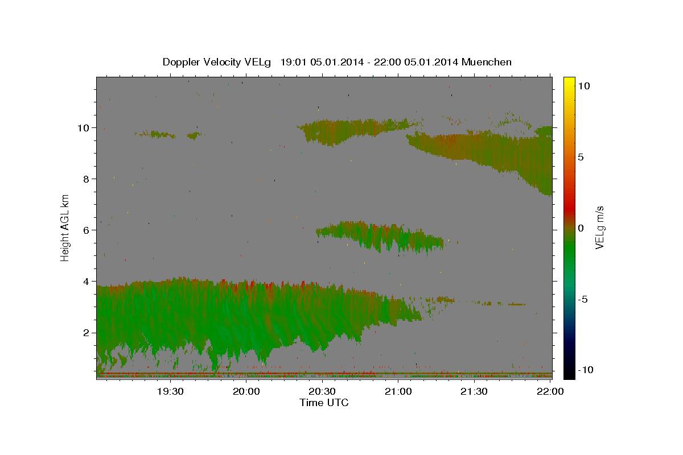Image resolution: width=683 pixels, height=455 pixels.
Task: Click the '20:30' time tick label
Action: (x=322, y=392)
